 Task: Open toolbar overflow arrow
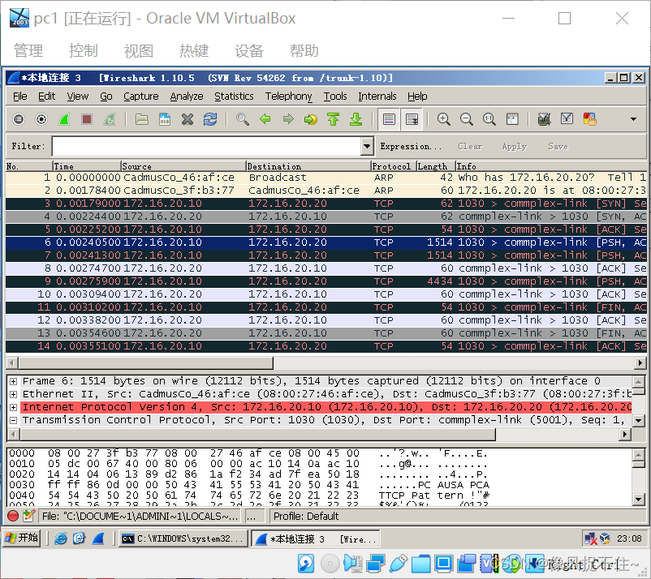tap(633, 119)
